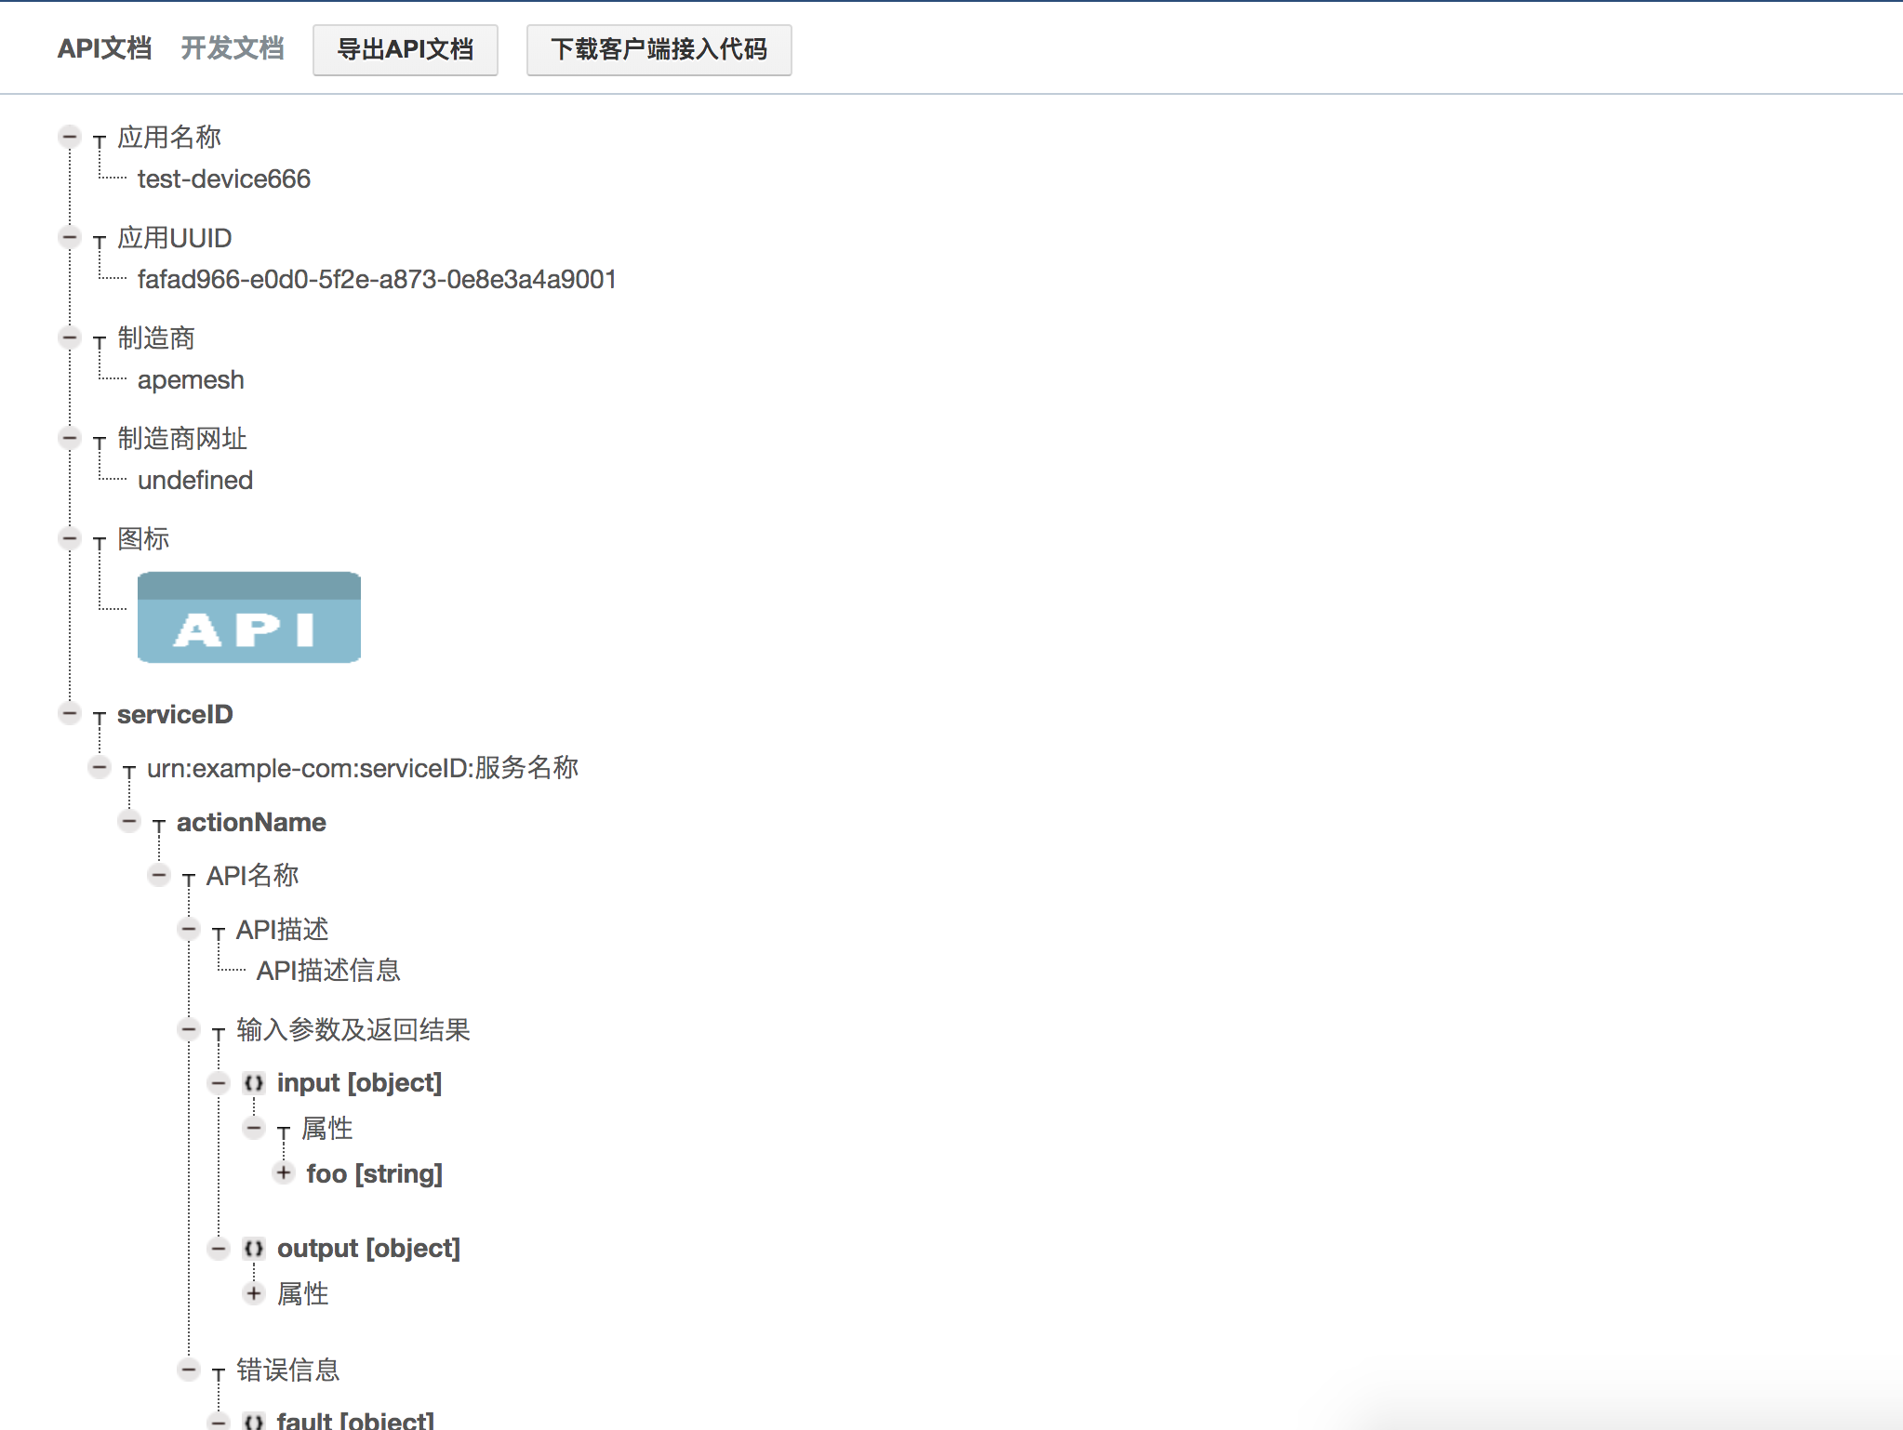Click the 制造商 label
This screenshot has width=1903, height=1430.
(156, 338)
